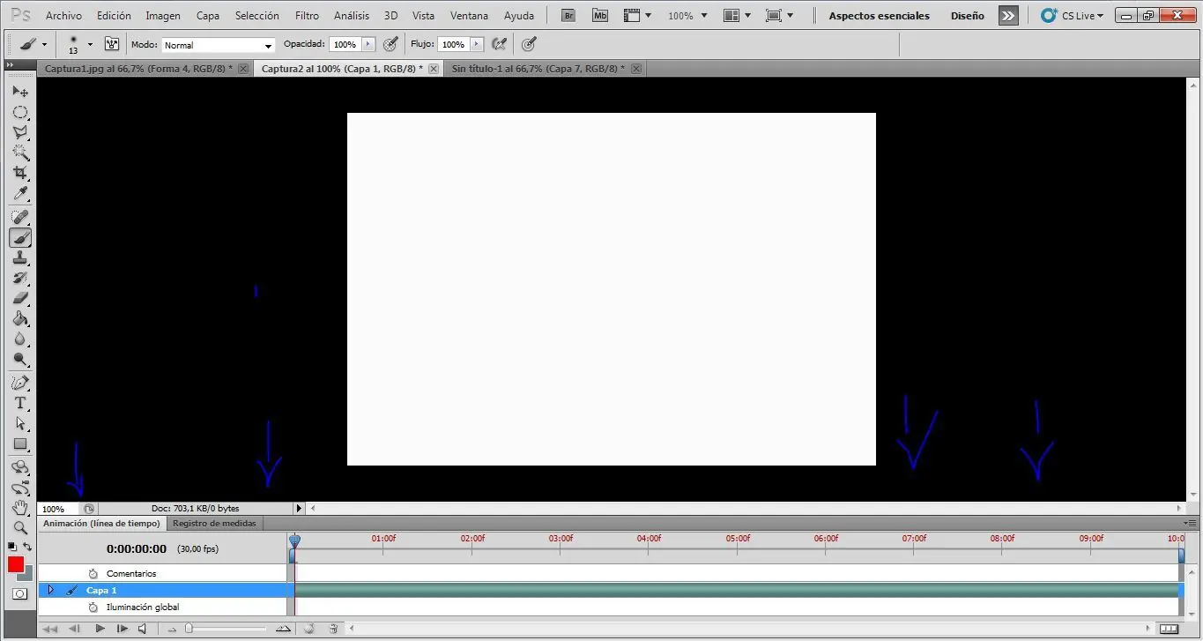Play the timeline animation
The width and height of the screenshot is (1203, 641).
pos(100,629)
